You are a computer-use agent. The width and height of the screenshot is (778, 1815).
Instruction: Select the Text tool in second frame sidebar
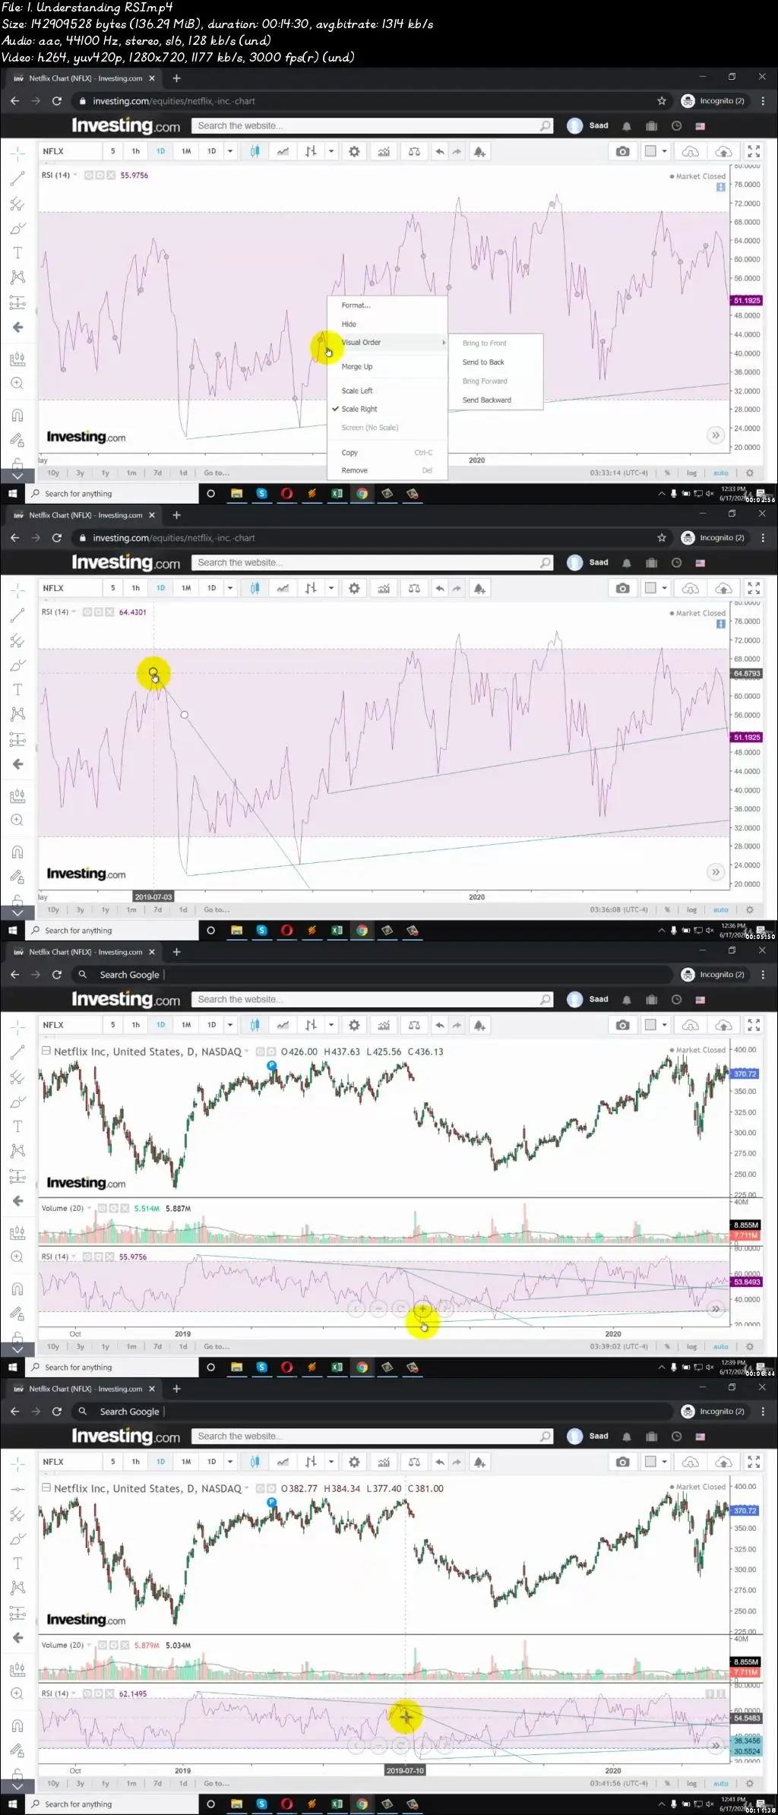pyautogui.click(x=17, y=690)
